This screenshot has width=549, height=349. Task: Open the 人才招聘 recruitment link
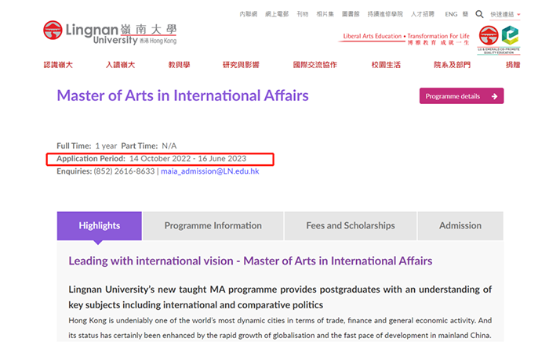(422, 15)
